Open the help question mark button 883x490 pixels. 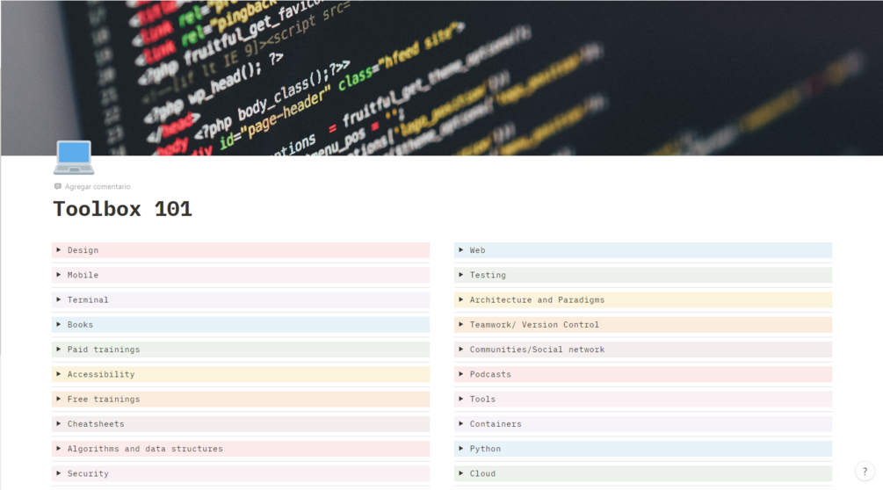click(865, 472)
